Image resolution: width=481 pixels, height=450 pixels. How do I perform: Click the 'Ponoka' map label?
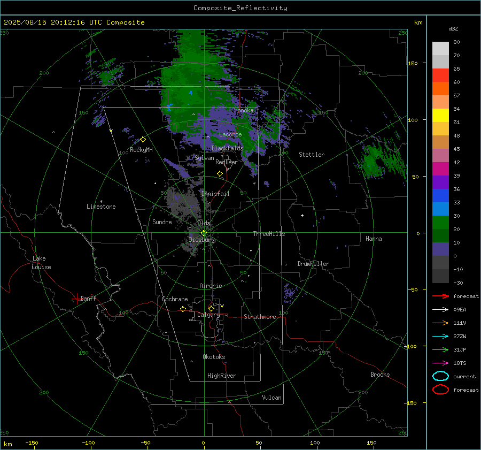[244, 110]
